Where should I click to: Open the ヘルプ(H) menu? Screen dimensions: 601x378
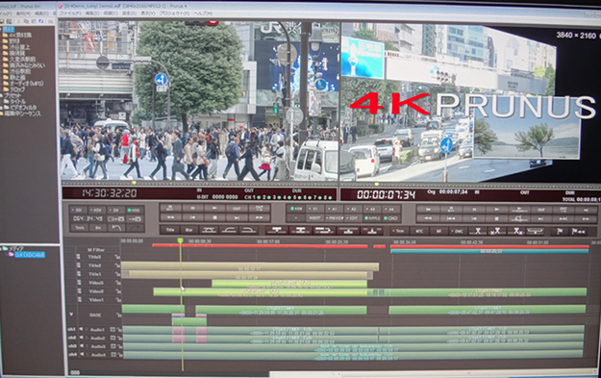203,13
